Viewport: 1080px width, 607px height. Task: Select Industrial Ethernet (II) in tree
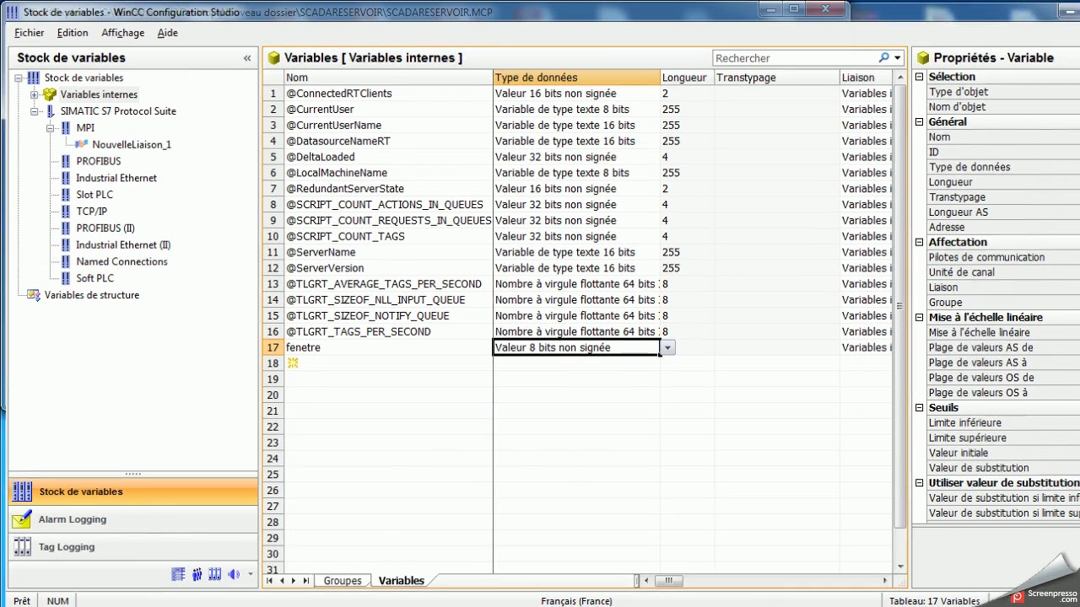pyautogui.click(x=123, y=245)
